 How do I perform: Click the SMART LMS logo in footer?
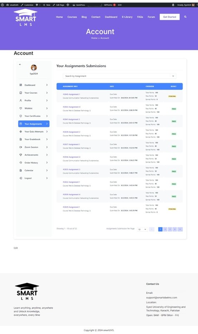coord(27,291)
